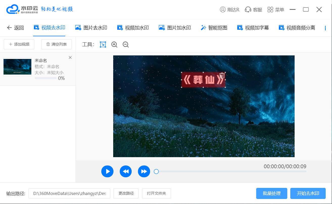The image size is (332, 204).
Task: Select the rectangle selection tool
Action: 103,45
